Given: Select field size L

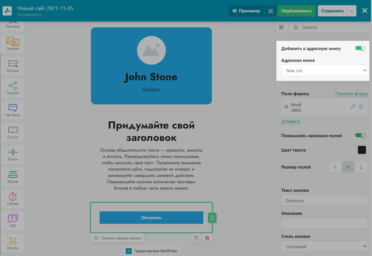Looking at the screenshot, I should 361,167.
